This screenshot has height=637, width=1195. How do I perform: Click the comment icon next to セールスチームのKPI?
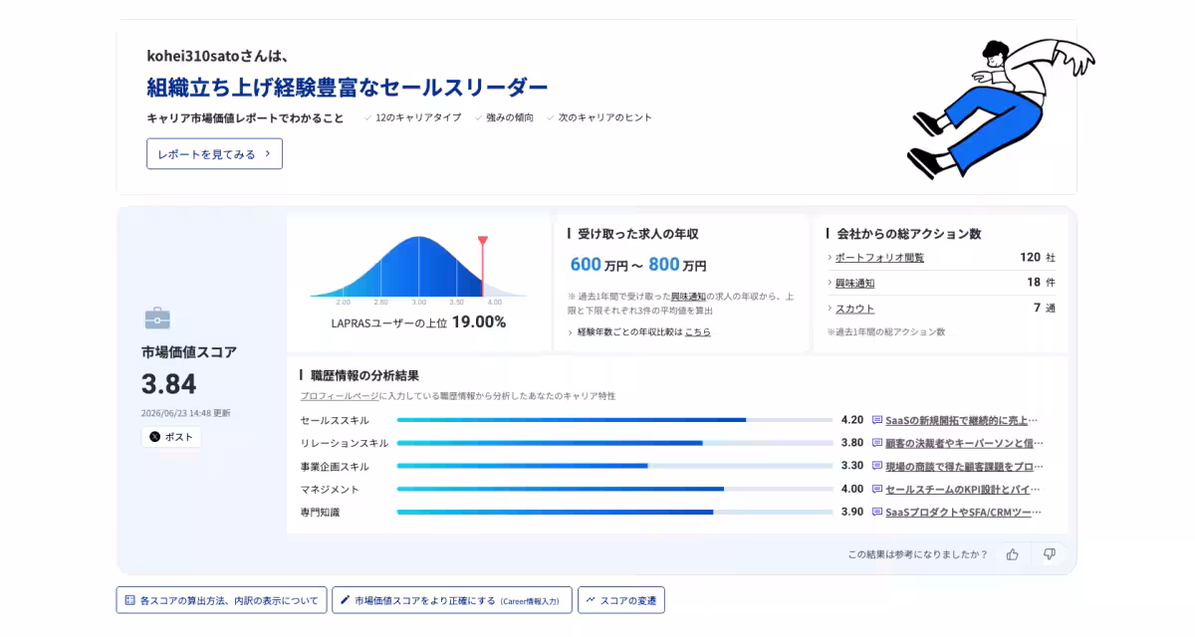click(x=877, y=489)
